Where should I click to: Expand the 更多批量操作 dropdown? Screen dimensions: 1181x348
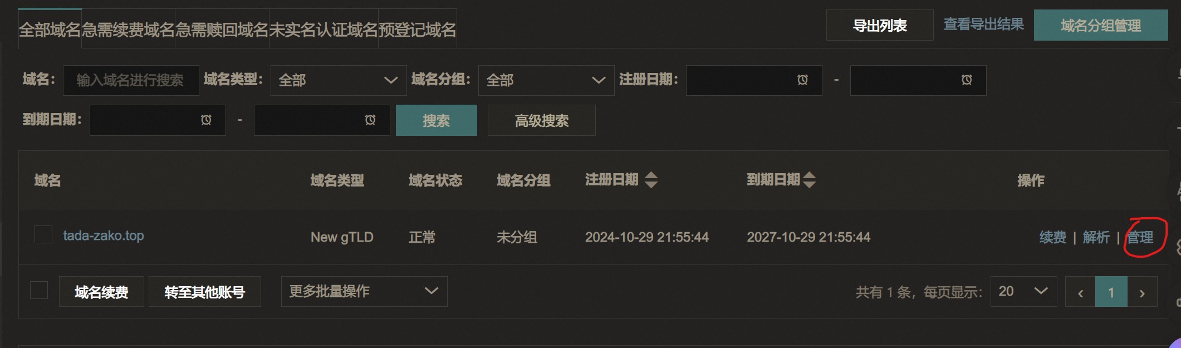pos(364,291)
